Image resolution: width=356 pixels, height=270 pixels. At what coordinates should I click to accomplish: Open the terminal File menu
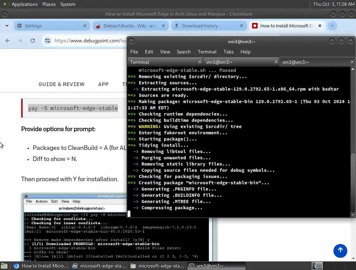point(134,52)
